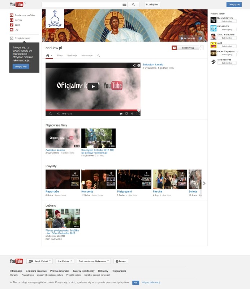Enter fullscreen mode in video player

pos(138,113)
